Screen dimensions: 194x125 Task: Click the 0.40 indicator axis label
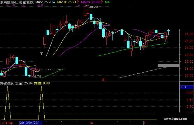tap(190, 107)
